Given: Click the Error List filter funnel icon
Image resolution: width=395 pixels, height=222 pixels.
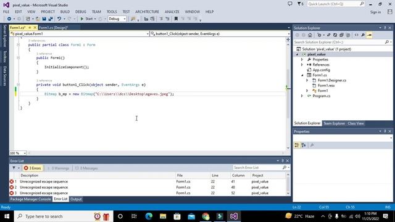Looking at the screenshot, I should [14, 168].
